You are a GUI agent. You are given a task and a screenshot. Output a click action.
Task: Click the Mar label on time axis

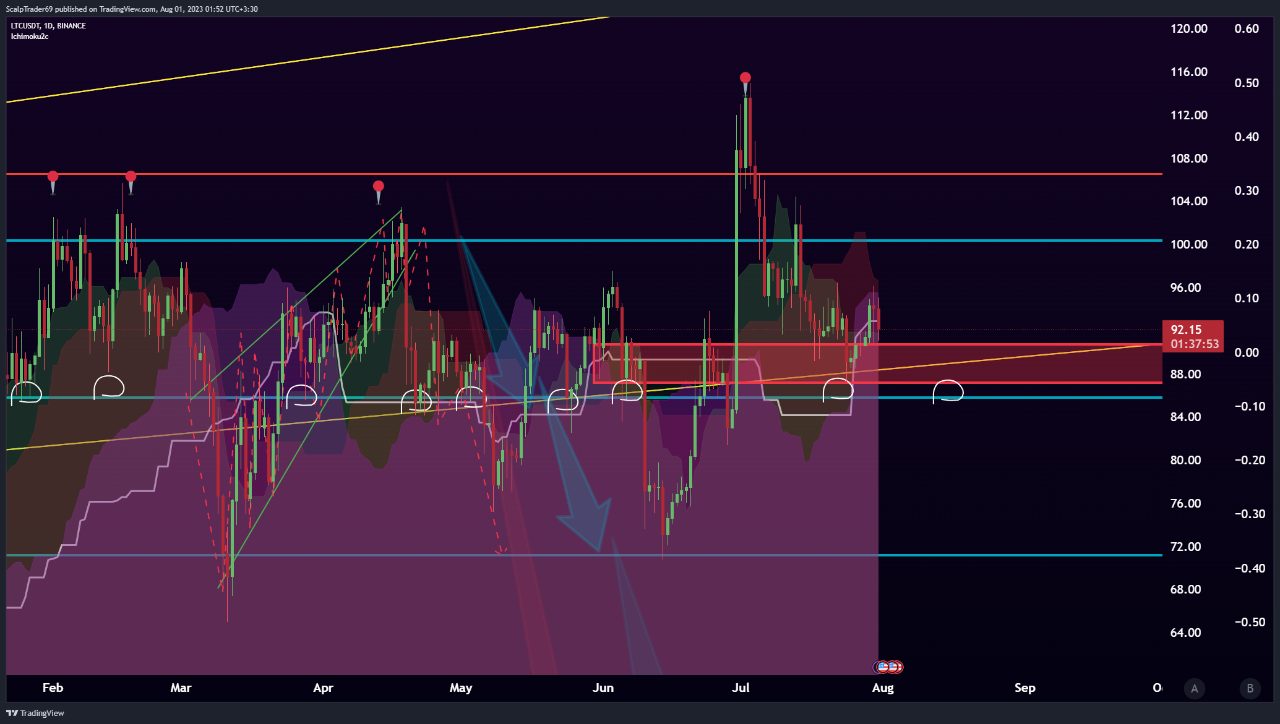(181, 688)
